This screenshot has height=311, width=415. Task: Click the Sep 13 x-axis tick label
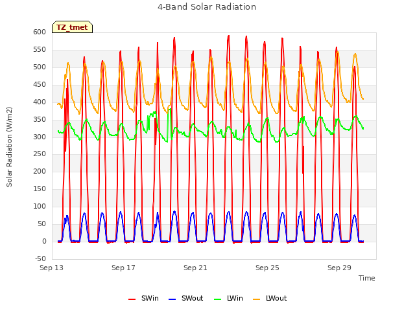(x=51, y=268)
